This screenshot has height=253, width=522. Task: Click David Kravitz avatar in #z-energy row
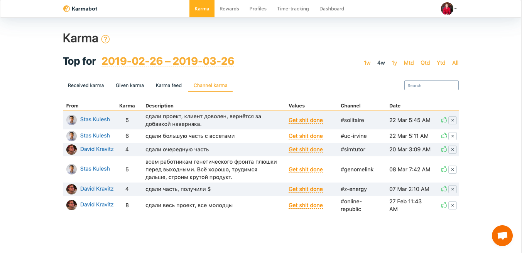click(71, 189)
